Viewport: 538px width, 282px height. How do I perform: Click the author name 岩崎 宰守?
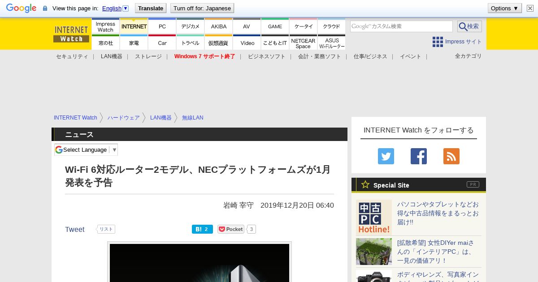point(239,205)
